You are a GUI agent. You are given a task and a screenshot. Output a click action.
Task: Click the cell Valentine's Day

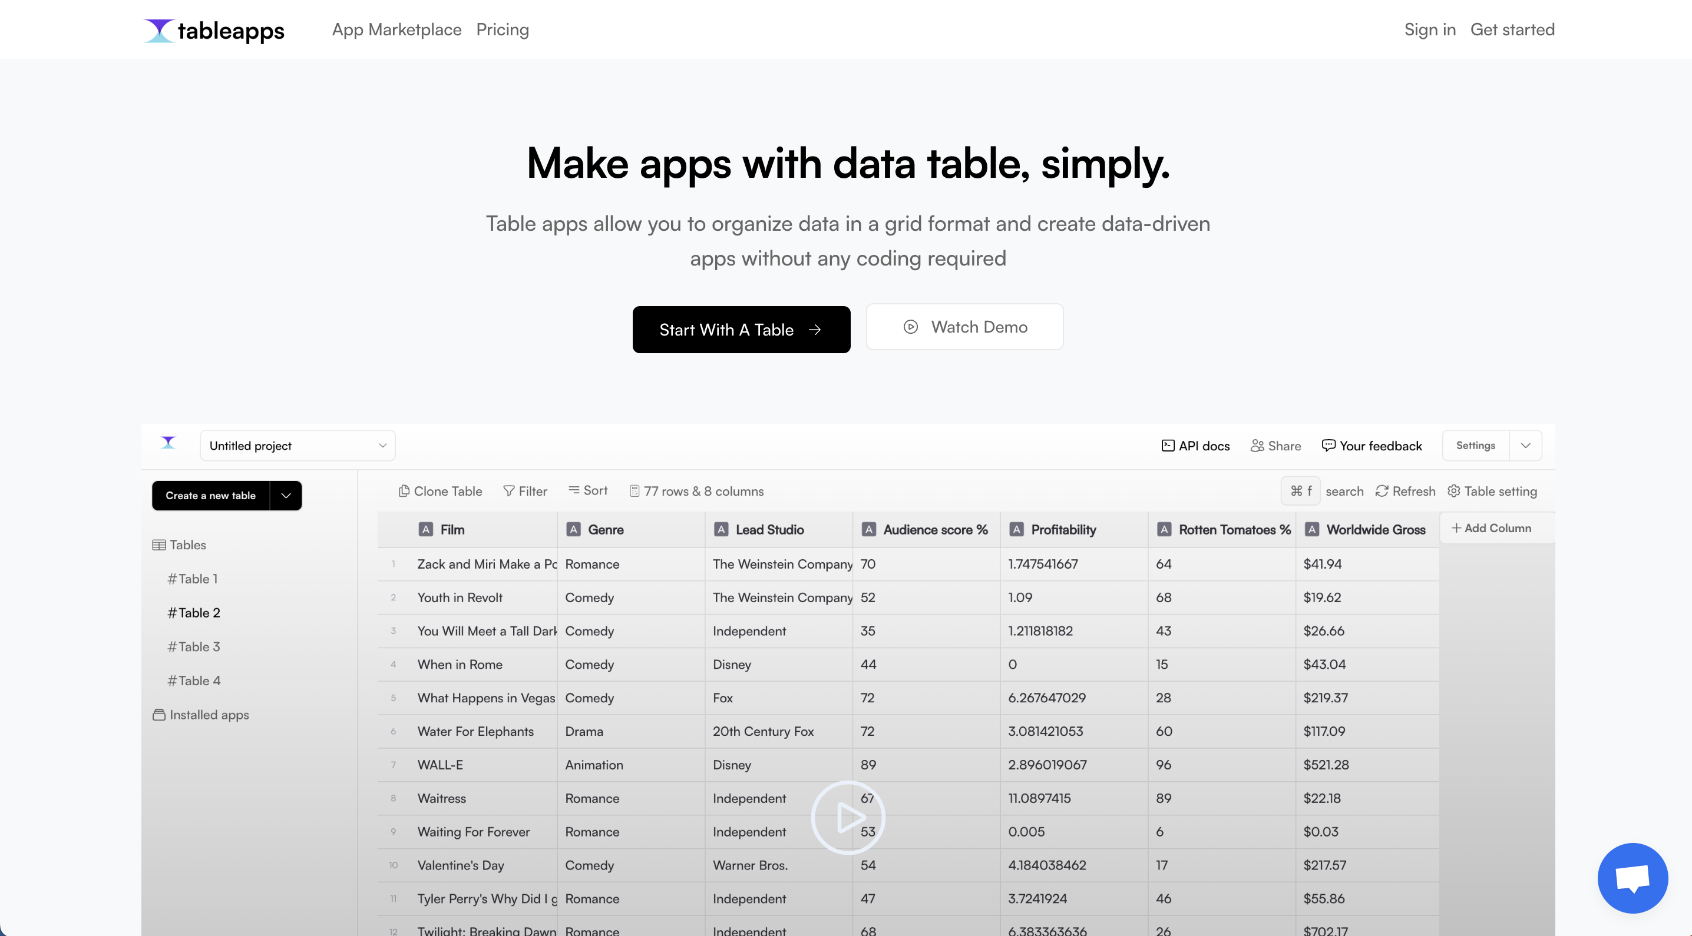point(484,866)
